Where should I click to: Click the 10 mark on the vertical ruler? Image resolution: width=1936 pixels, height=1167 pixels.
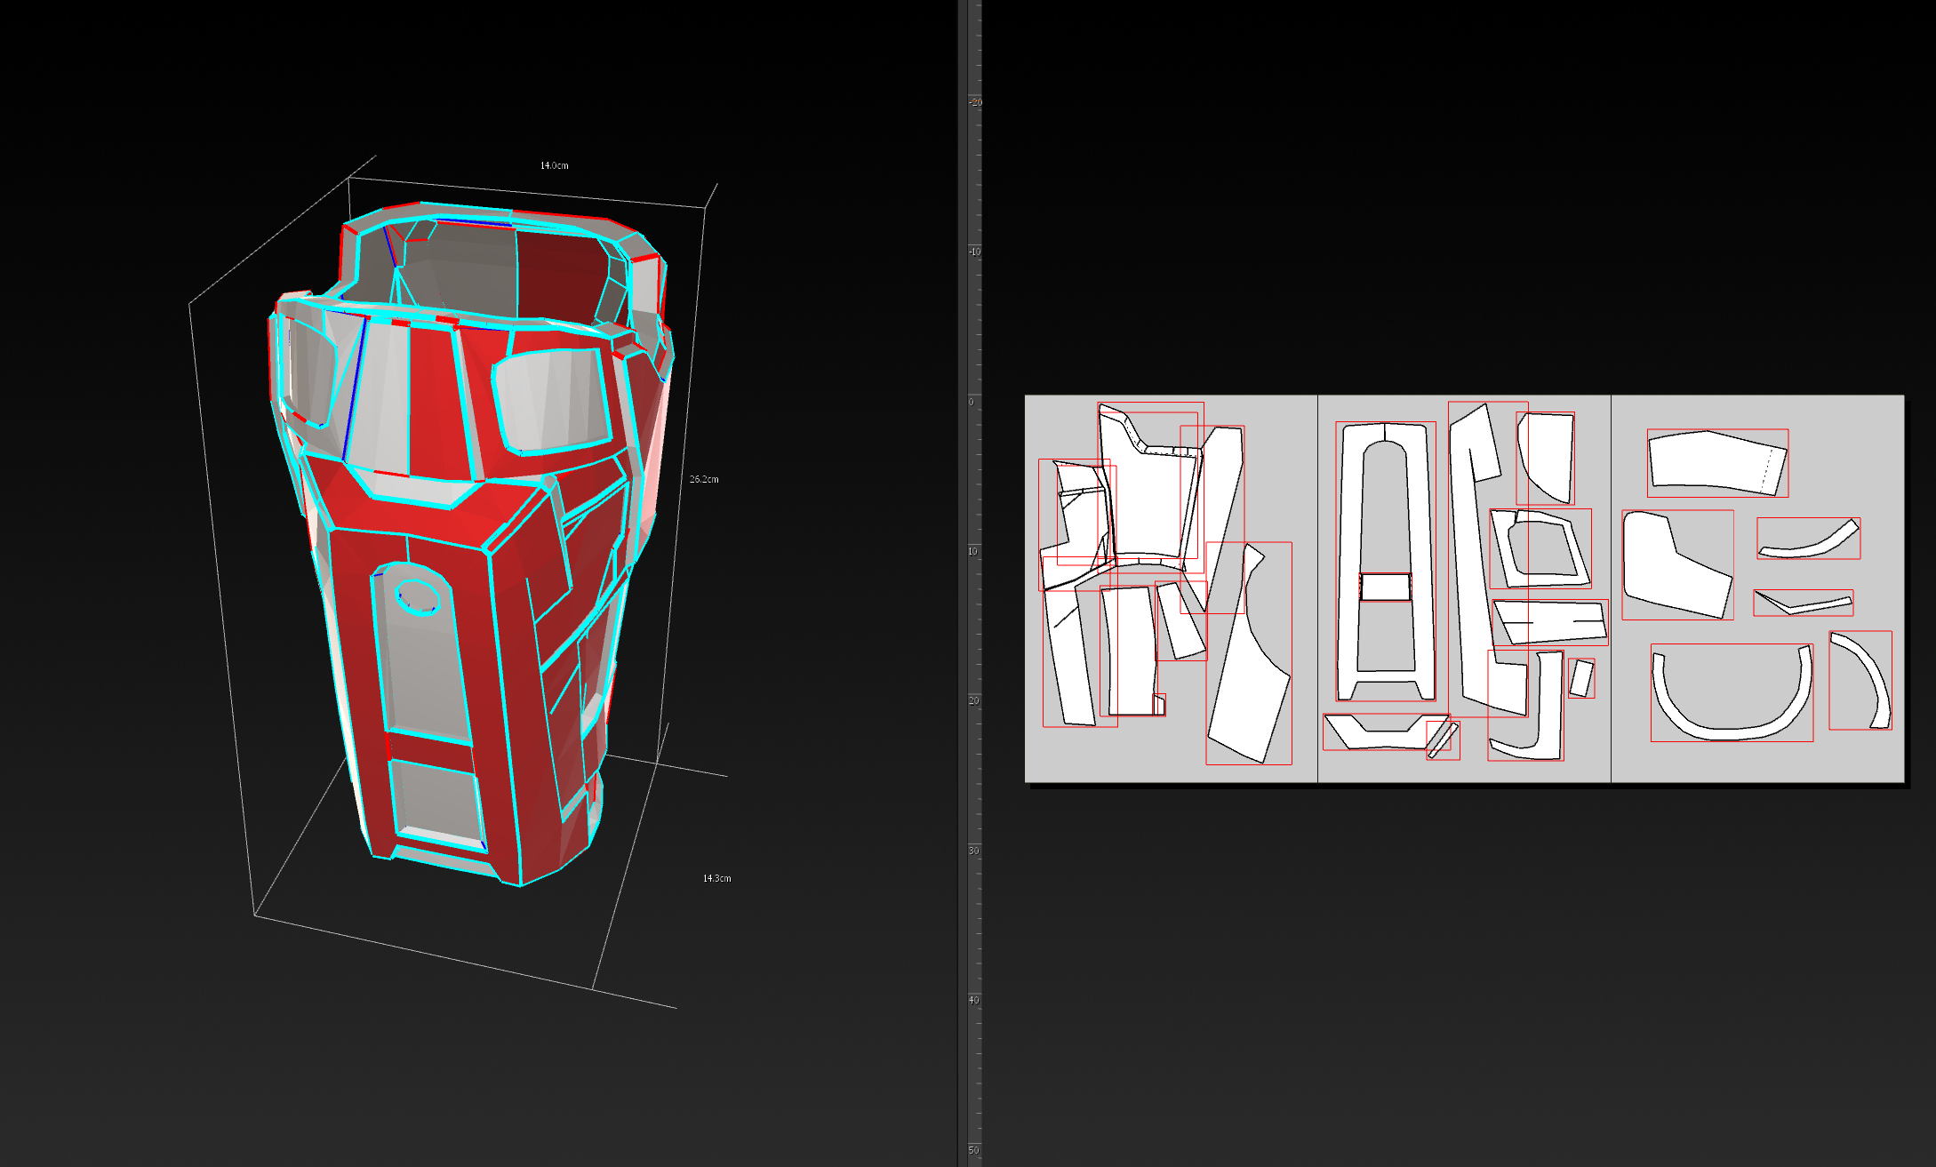[973, 551]
